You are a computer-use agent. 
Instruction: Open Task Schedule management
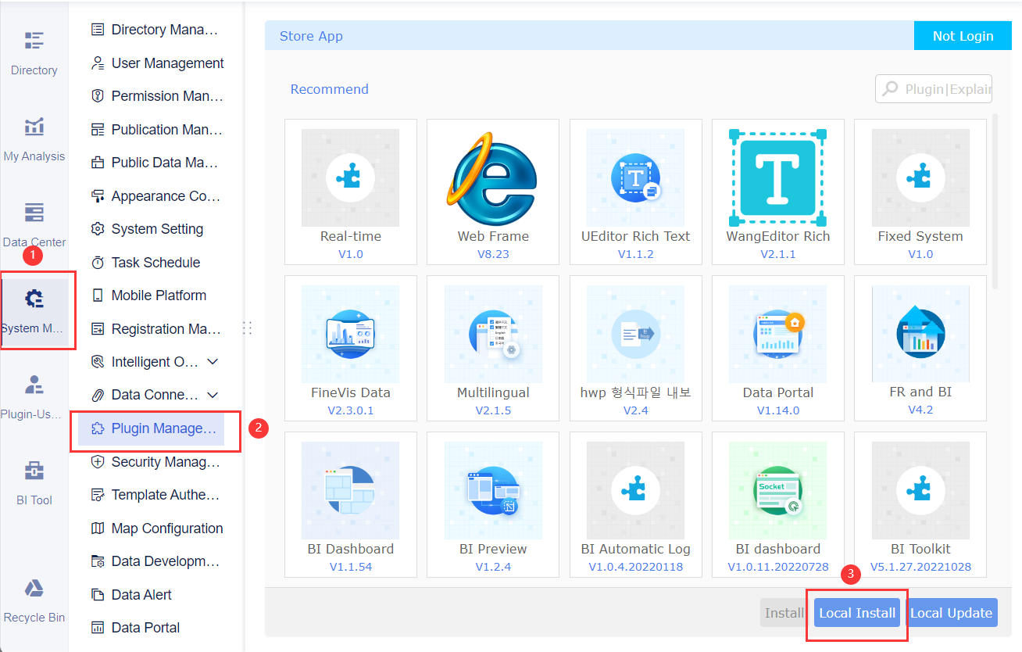pos(156,262)
